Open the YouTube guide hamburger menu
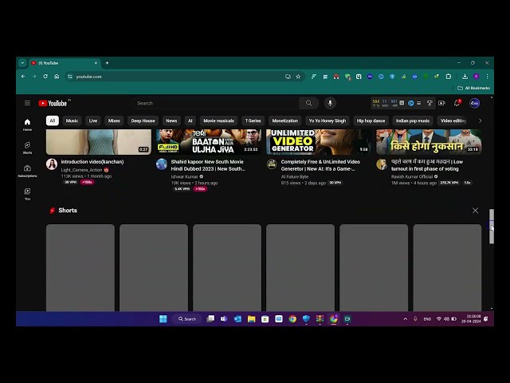This screenshot has height=383, width=510. 27,103
